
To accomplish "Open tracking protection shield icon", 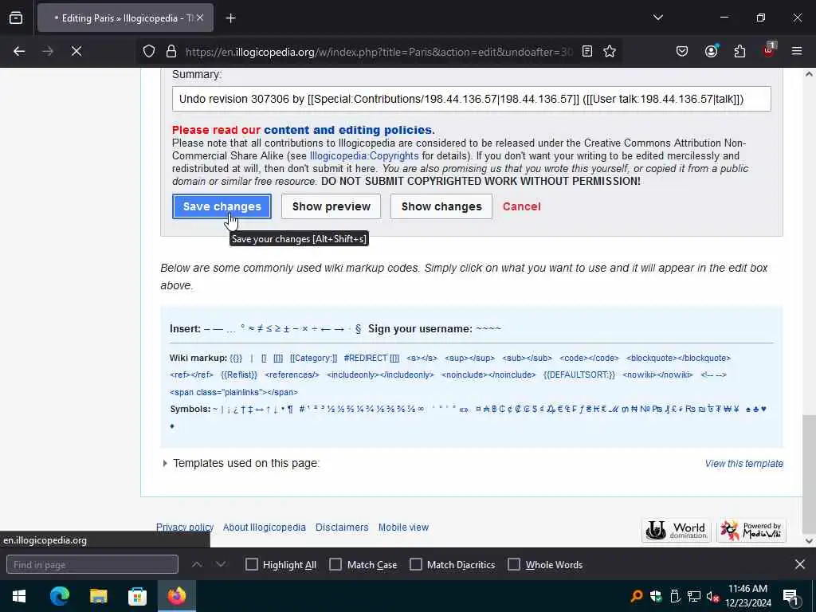I will pos(149,51).
